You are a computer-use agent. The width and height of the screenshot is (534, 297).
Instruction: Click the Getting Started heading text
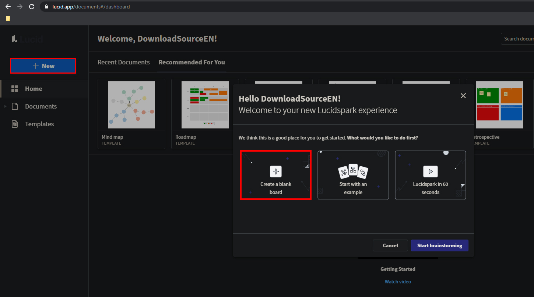coord(398,269)
